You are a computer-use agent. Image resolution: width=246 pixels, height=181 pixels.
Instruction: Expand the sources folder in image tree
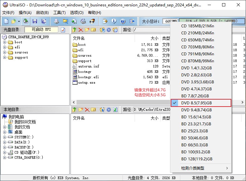point(5,52)
